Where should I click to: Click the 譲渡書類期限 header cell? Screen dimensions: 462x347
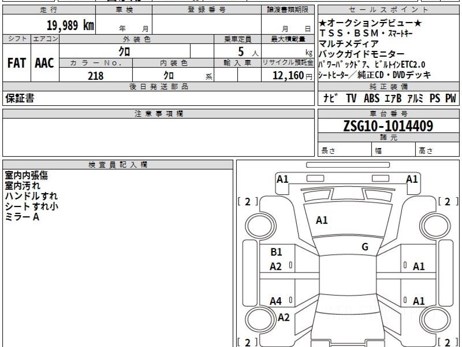tap(288, 10)
